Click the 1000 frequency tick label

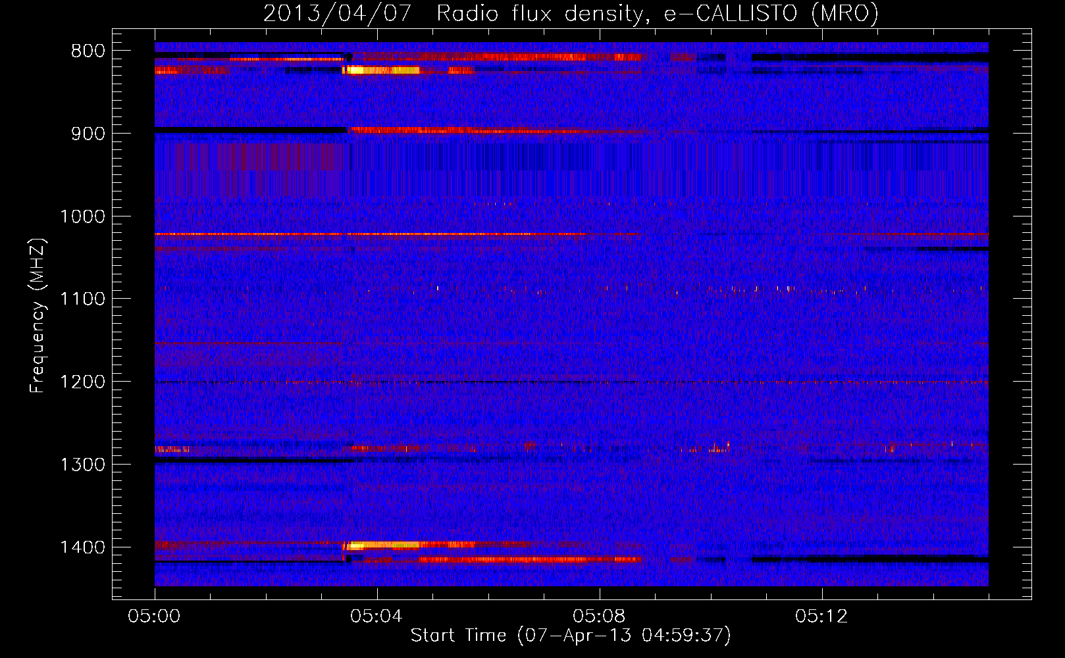82,216
